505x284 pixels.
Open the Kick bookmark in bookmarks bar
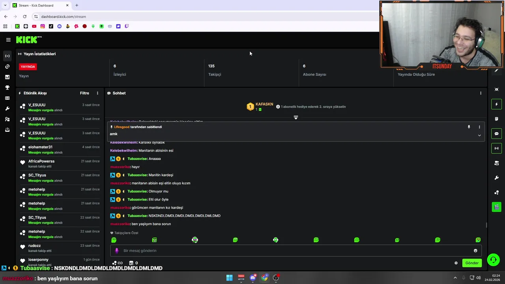17,26
